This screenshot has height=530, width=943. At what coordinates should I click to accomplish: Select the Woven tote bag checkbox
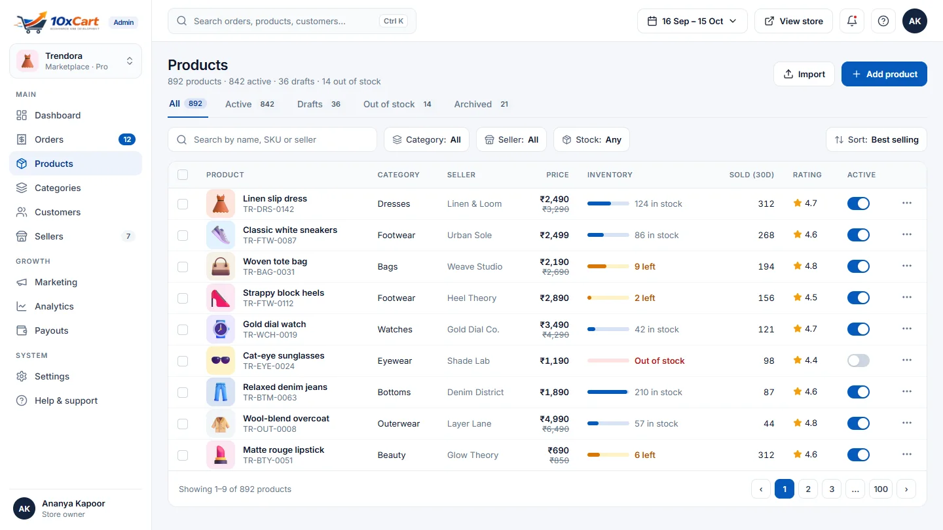(x=183, y=266)
